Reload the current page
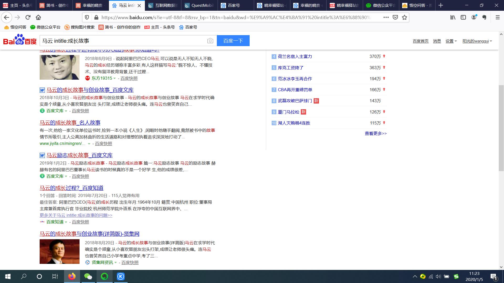 click(28, 17)
